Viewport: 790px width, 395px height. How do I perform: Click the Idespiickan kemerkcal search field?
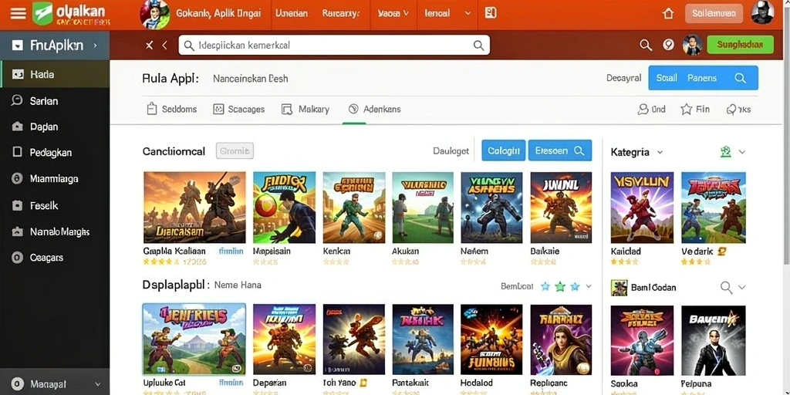pyautogui.click(x=334, y=46)
